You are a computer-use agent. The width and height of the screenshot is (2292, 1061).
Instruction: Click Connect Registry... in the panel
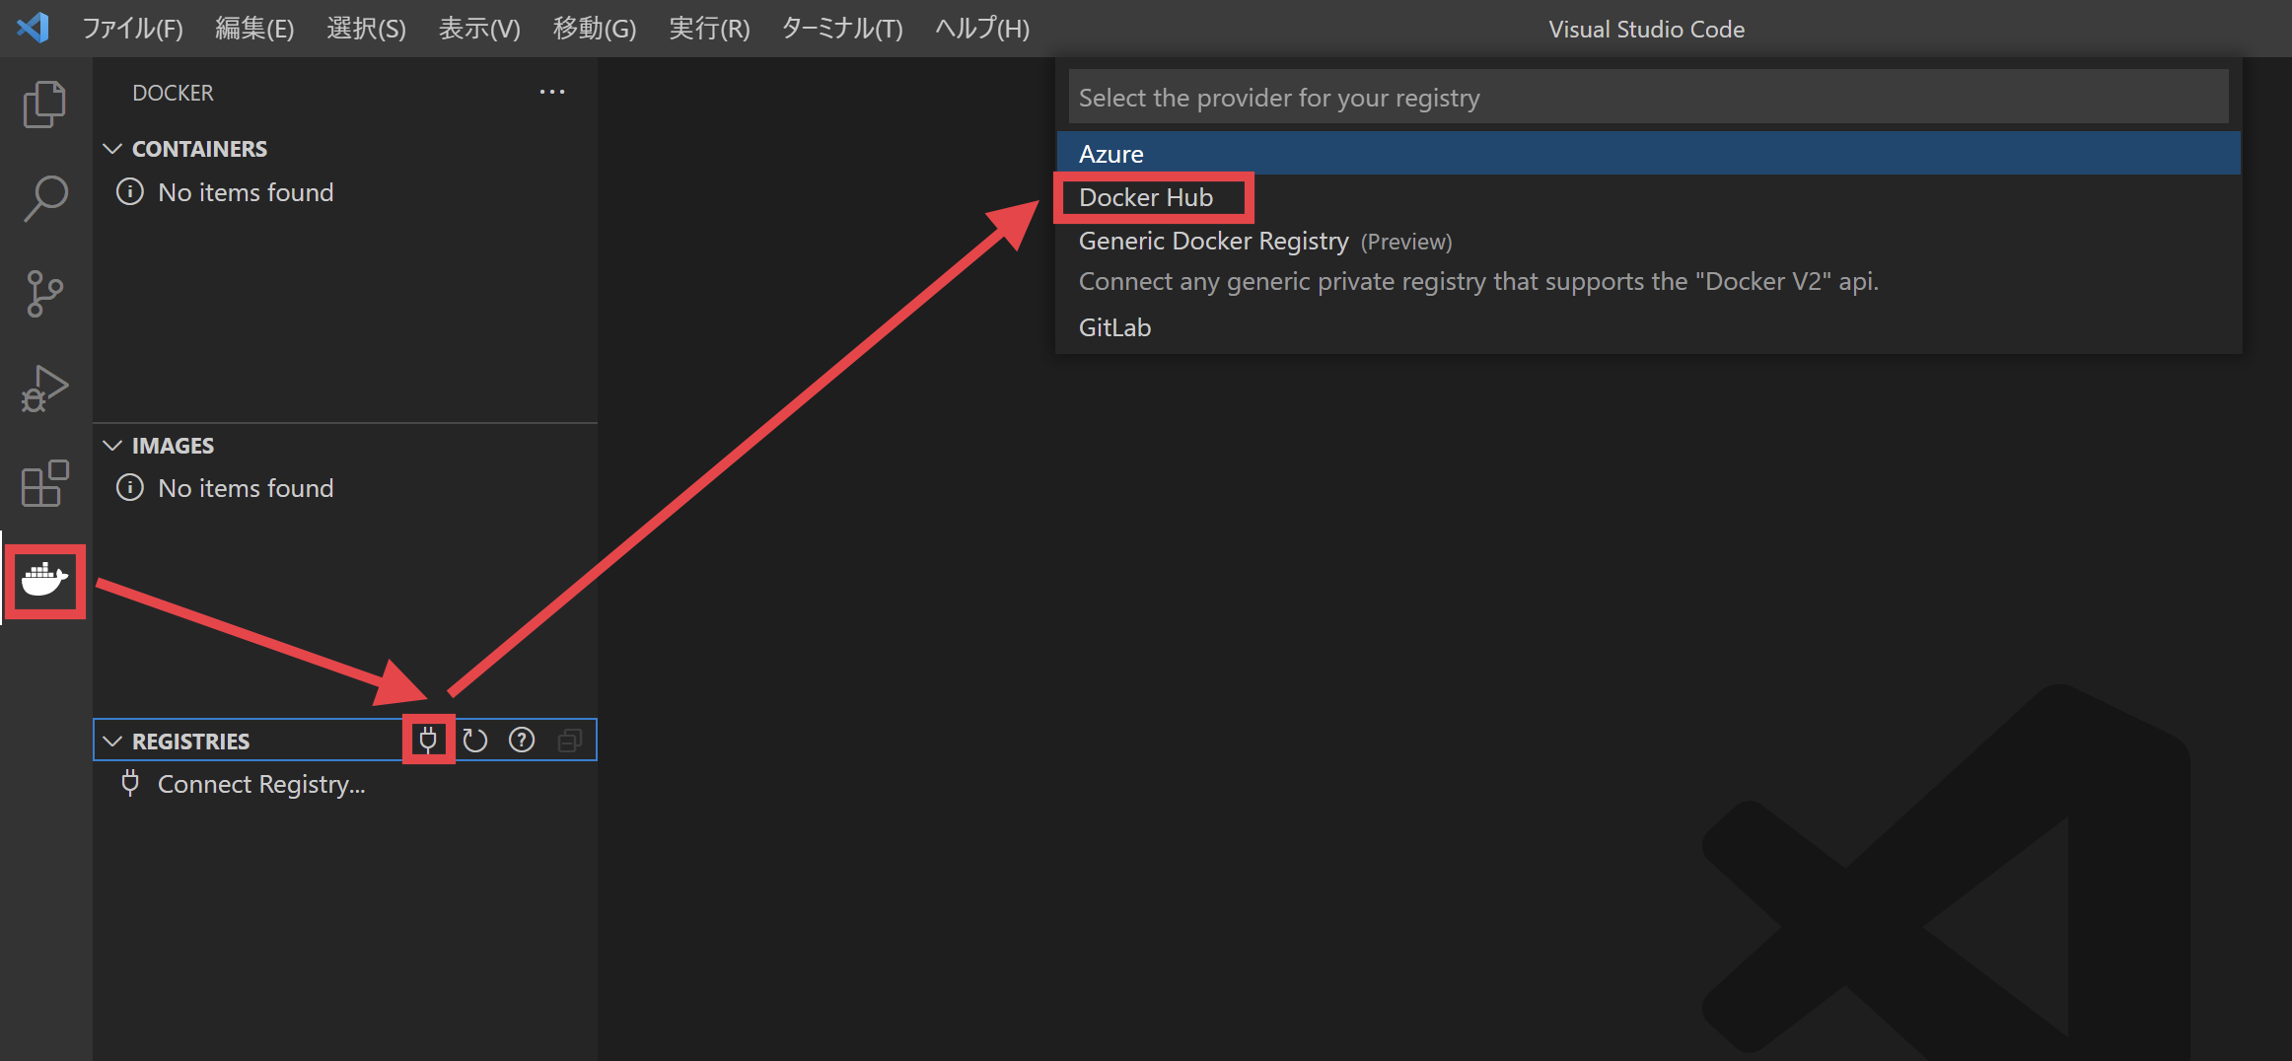(260, 784)
